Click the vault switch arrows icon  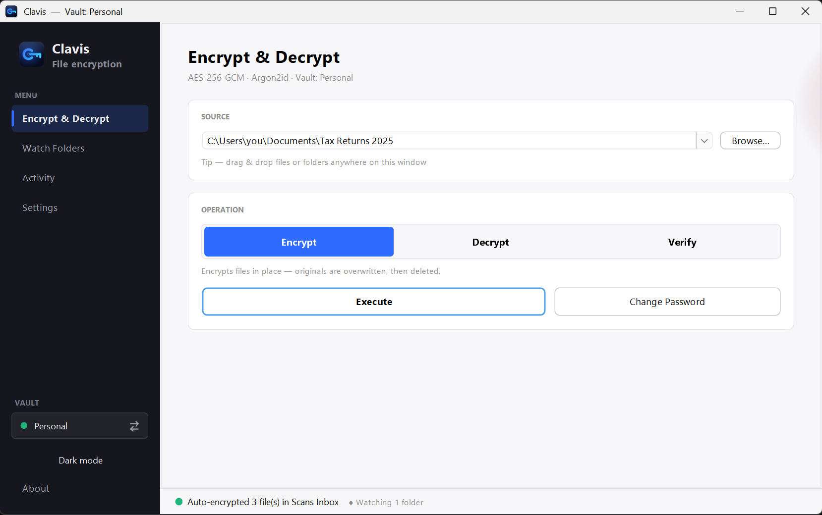click(x=134, y=426)
